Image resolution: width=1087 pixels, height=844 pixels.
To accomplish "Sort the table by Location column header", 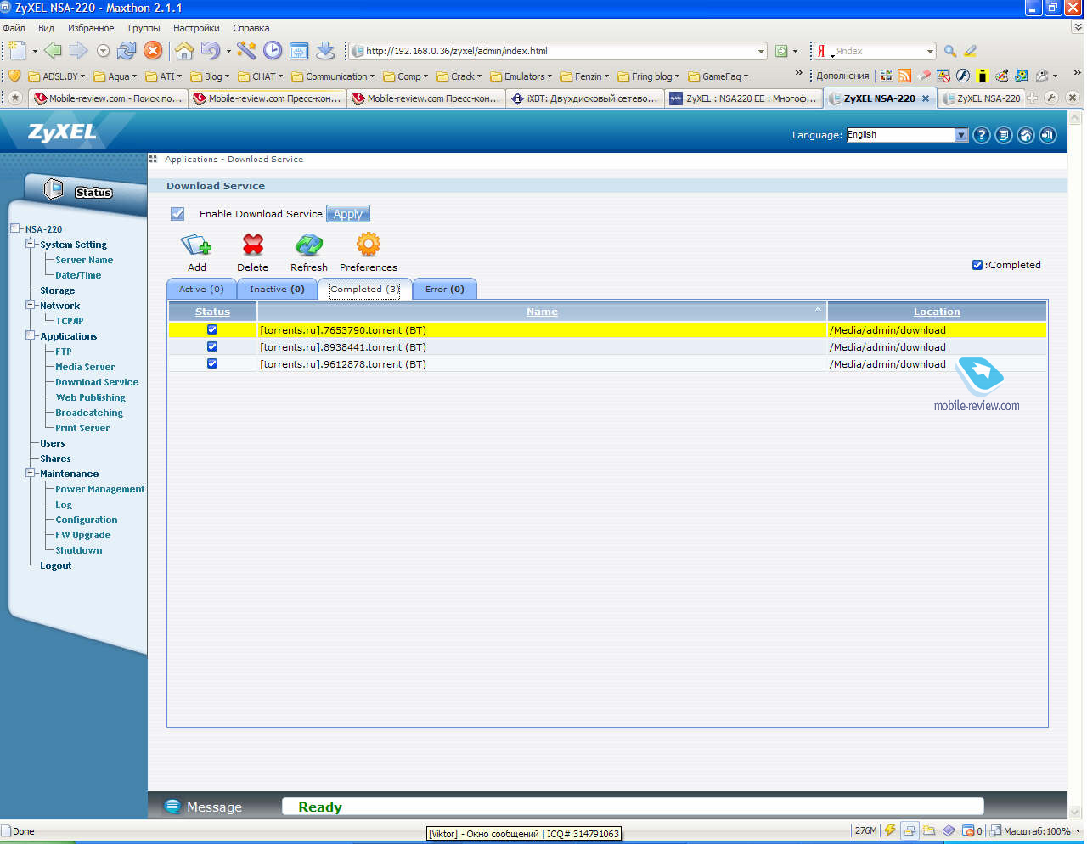I will point(937,312).
